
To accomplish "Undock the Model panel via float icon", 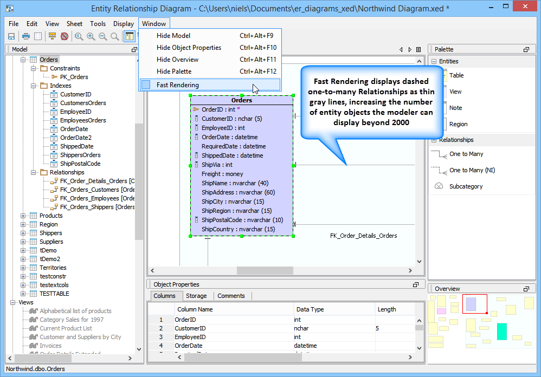I will tap(134, 50).
